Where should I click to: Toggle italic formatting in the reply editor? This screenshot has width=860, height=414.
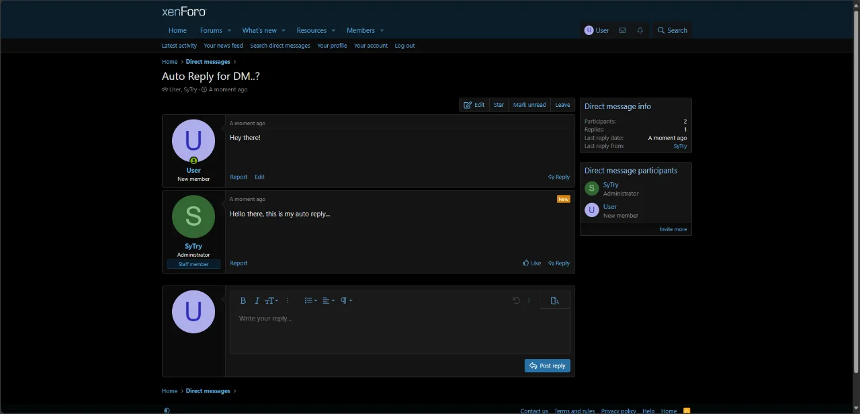click(x=257, y=300)
